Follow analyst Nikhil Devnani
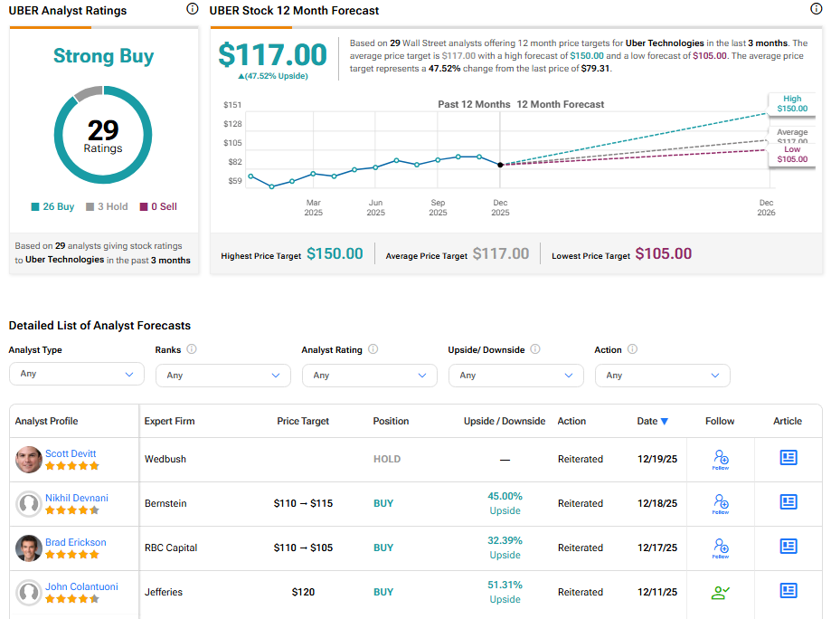Image resolution: width=831 pixels, height=619 pixels. (720, 503)
